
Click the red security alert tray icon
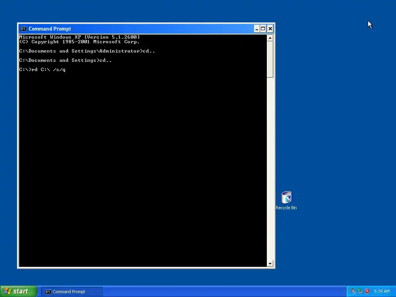[x=367, y=292]
